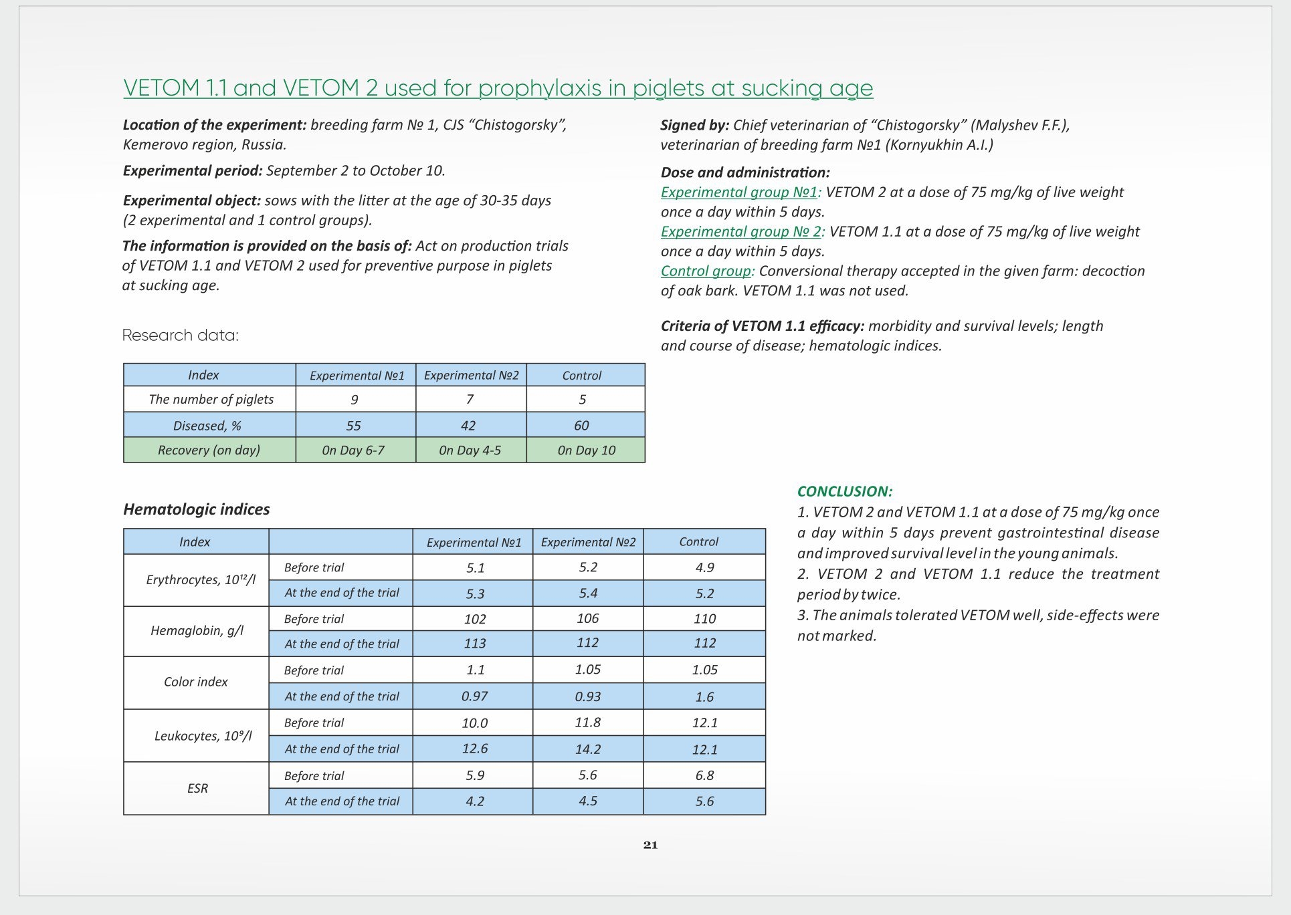Click hemoglobin control before-trial value 110

click(704, 620)
